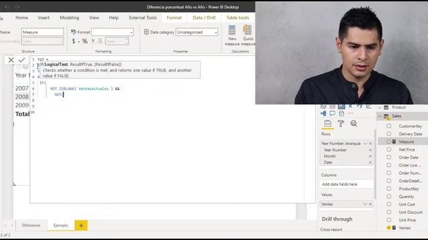Open the Format dropdown in the ribbon

(x=112, y=32)
